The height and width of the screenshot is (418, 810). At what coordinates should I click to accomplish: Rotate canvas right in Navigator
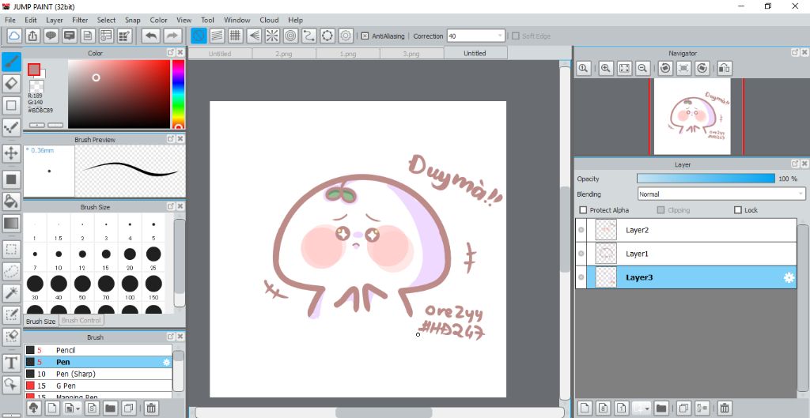click(x=702, y=68)
